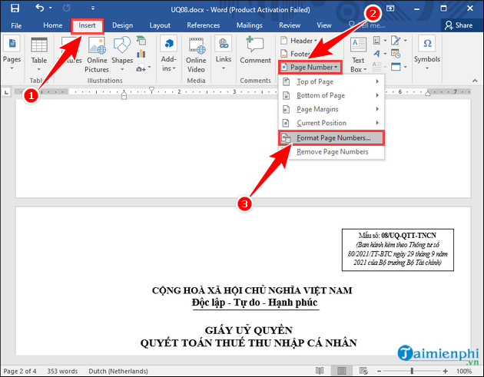484x377 pixels.
Task: Switch to the View tab
Action: click(x=324, y=25)
